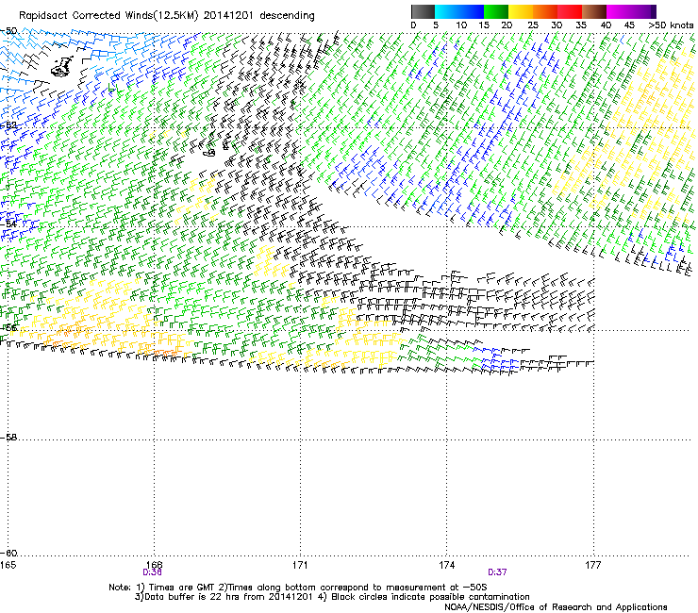Click the '25' legend scale label
698x613 pixels.
pyautogui.click(x=533, y=25)
